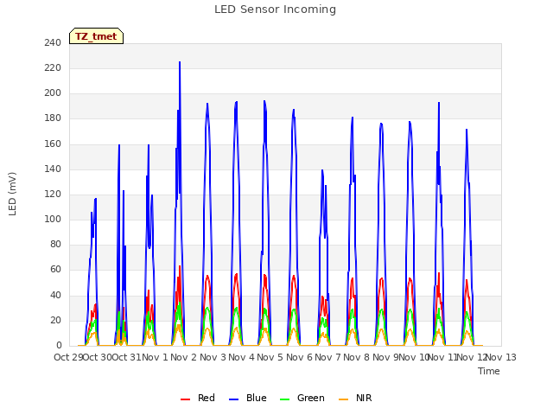Click the x-axis tick 'Nov 1'
553x415 pixels.
[x=155, y=357]
